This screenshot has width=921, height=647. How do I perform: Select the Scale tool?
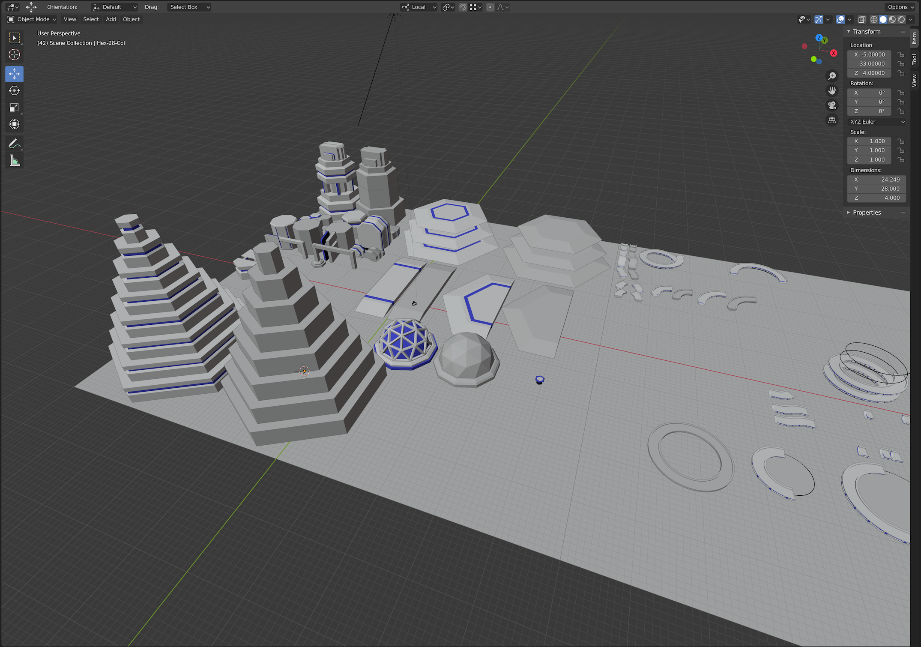14,108
